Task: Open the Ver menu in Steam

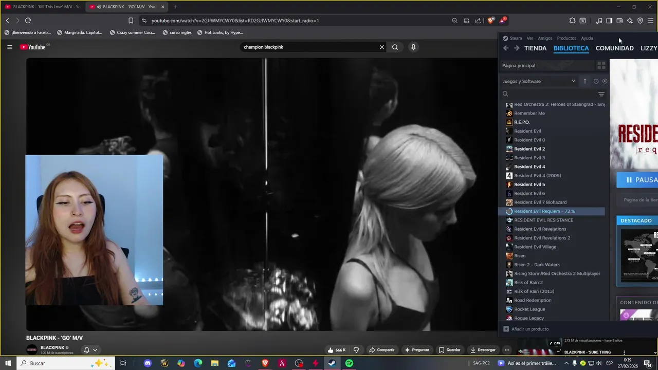Action: point(530,38)
